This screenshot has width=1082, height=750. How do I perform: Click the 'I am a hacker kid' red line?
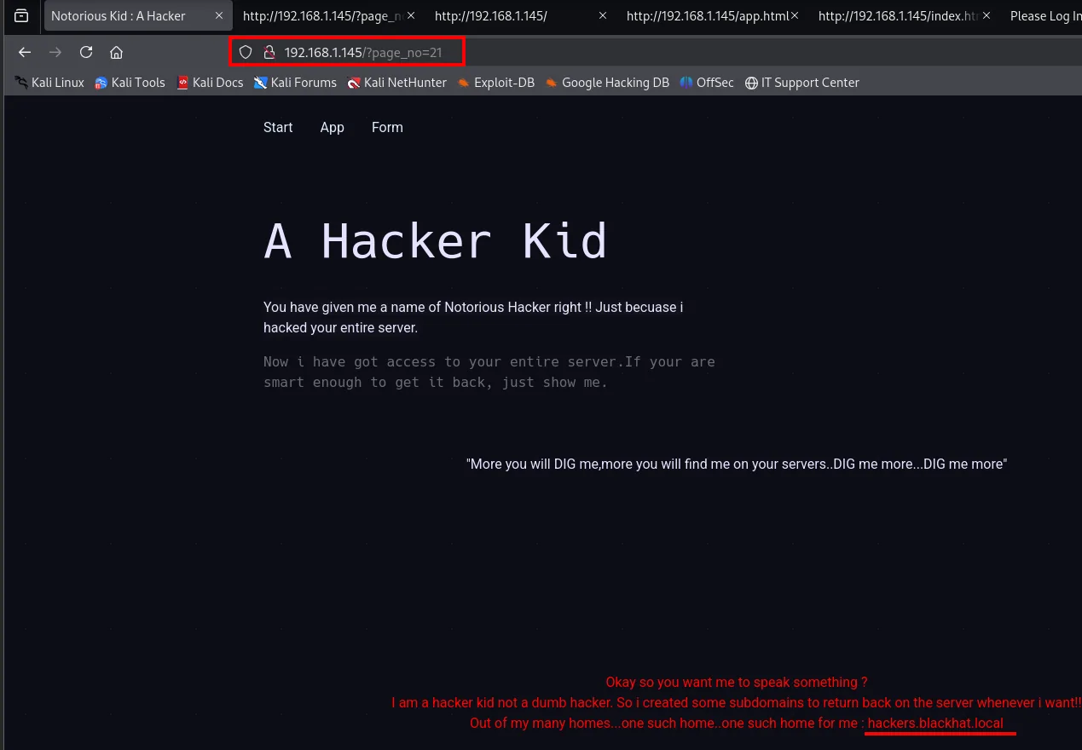pyautogui.click(x=737, y=703)
